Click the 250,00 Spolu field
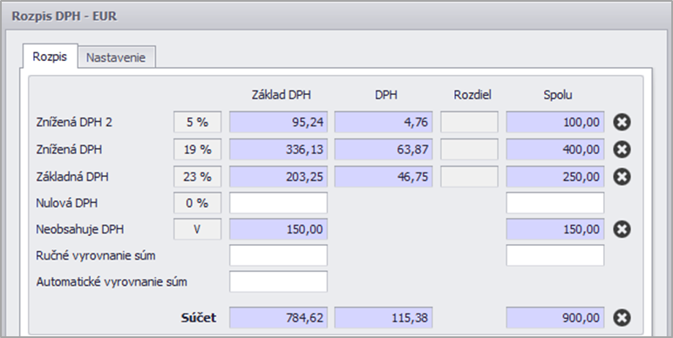Image resolution: width=673 pixels, height=338 pixels. (555, 176)
